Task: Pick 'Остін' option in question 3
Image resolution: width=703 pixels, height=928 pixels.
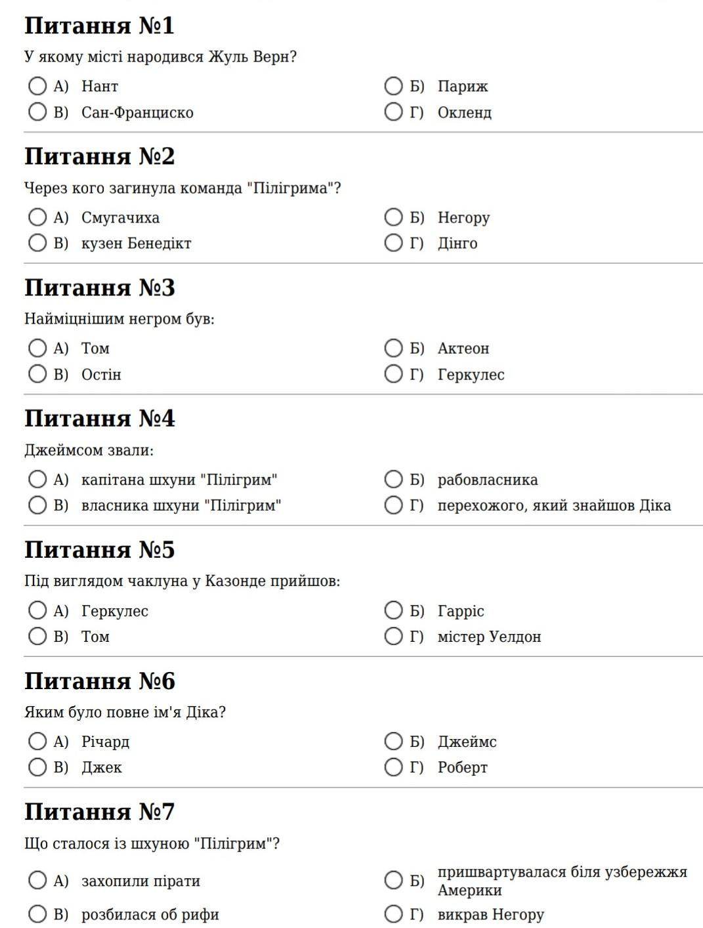Action: click(38, 374)
